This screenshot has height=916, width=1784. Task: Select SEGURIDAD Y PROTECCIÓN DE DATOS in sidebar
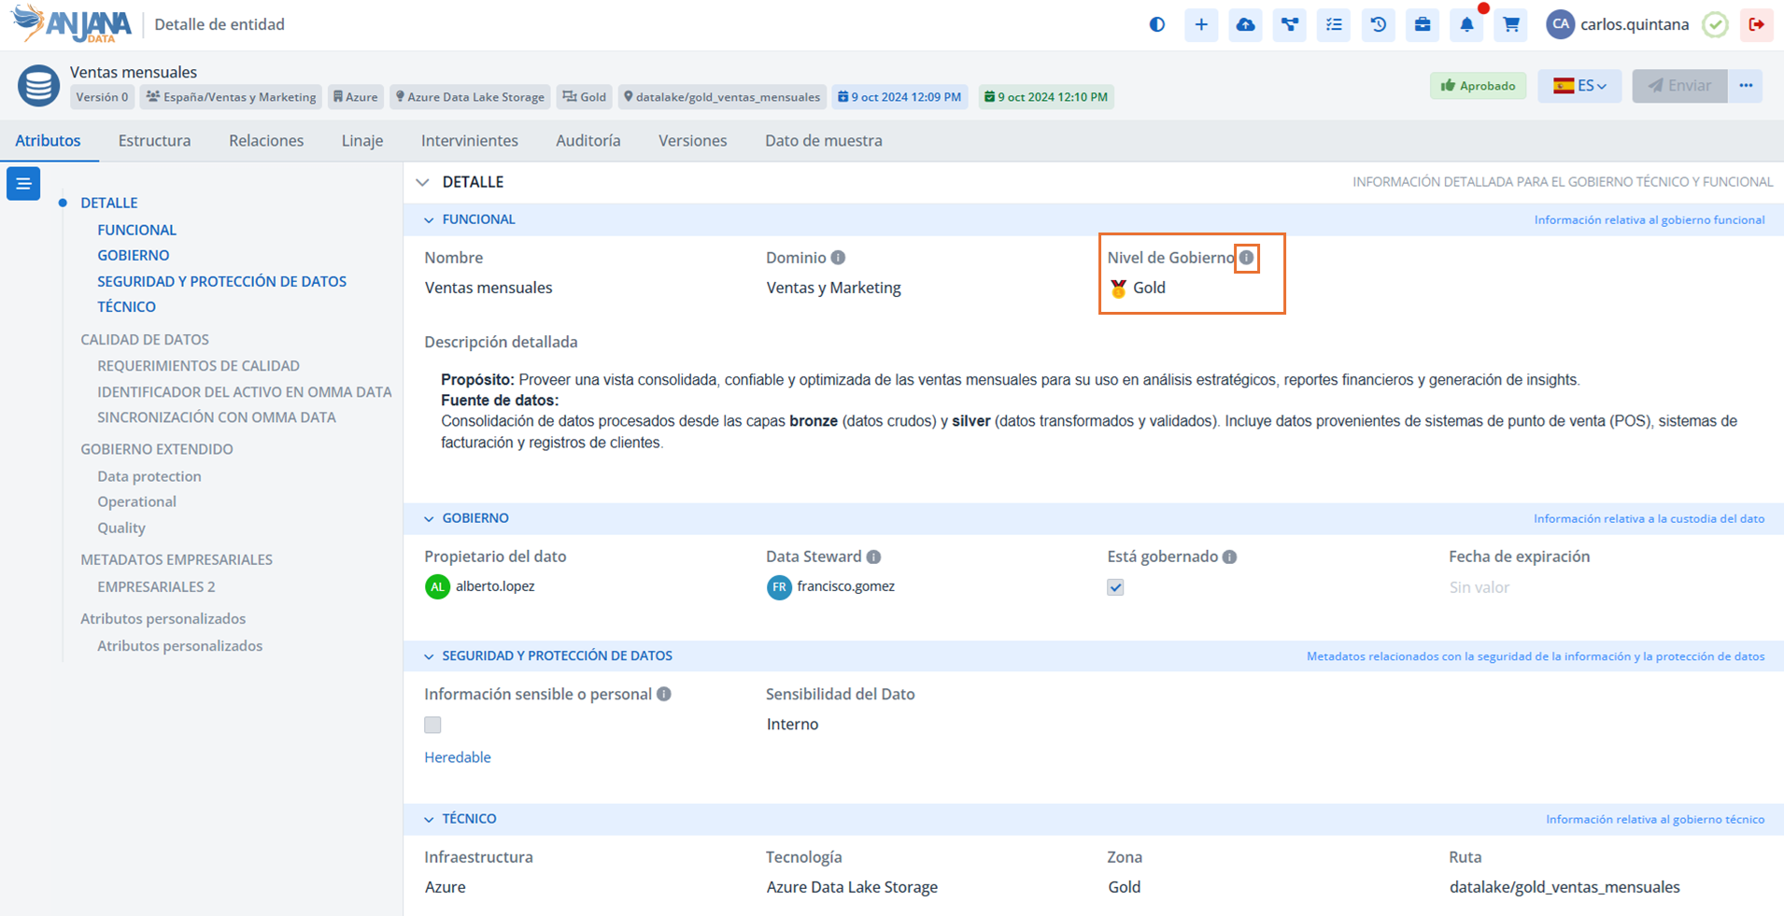pyautogui.click(x=221, y=281)
